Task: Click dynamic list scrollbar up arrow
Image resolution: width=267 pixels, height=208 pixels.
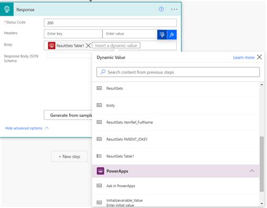Action: 262,85
